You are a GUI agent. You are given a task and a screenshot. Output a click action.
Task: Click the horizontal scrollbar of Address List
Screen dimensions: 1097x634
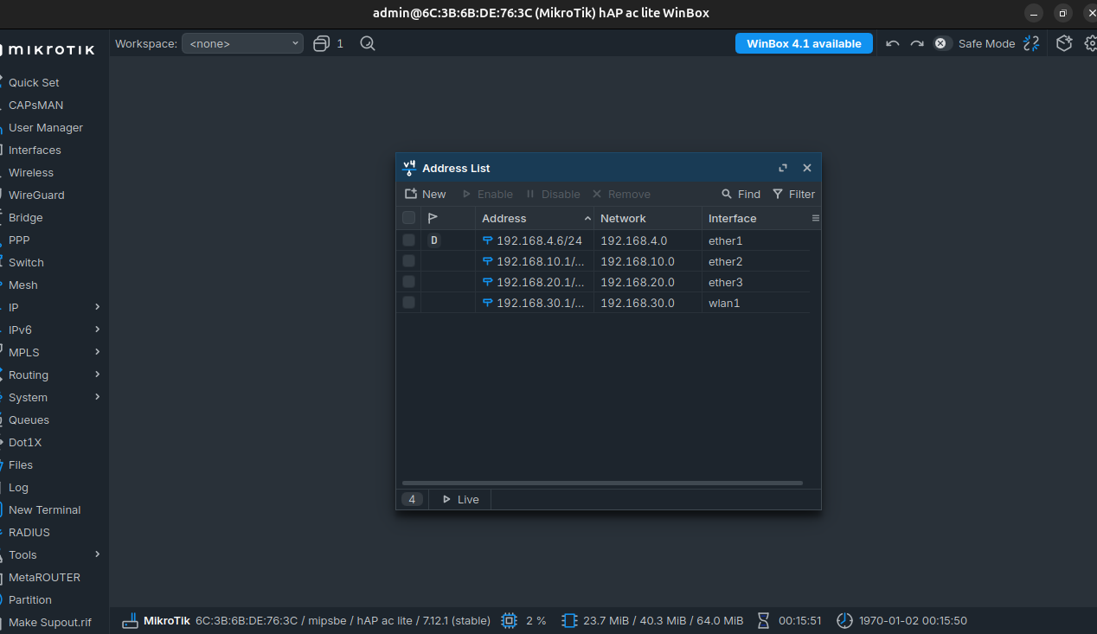click(602, 483)
